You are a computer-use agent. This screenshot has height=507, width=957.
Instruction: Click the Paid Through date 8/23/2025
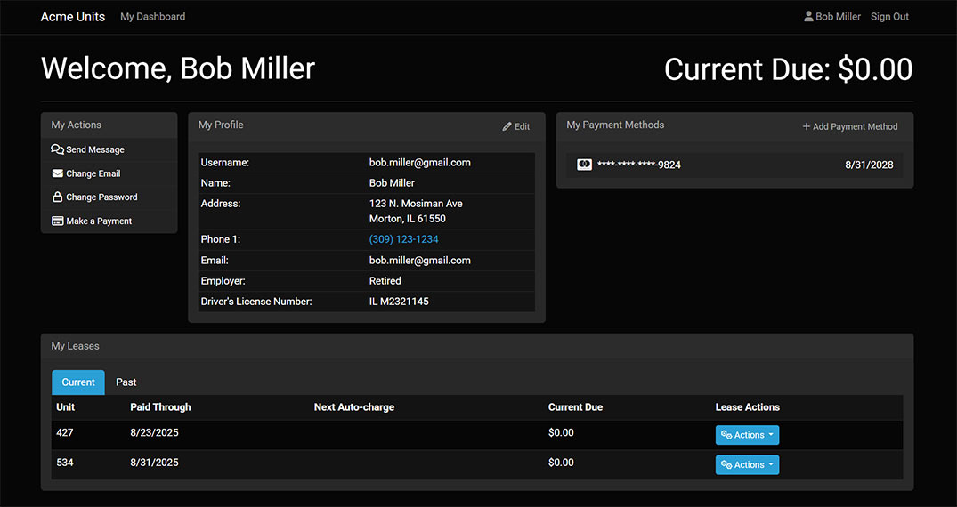tap(154, 432)
